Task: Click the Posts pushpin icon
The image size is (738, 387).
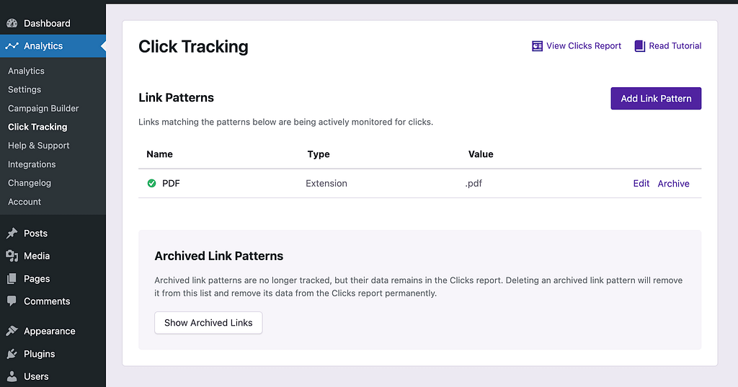Action: 12,233
